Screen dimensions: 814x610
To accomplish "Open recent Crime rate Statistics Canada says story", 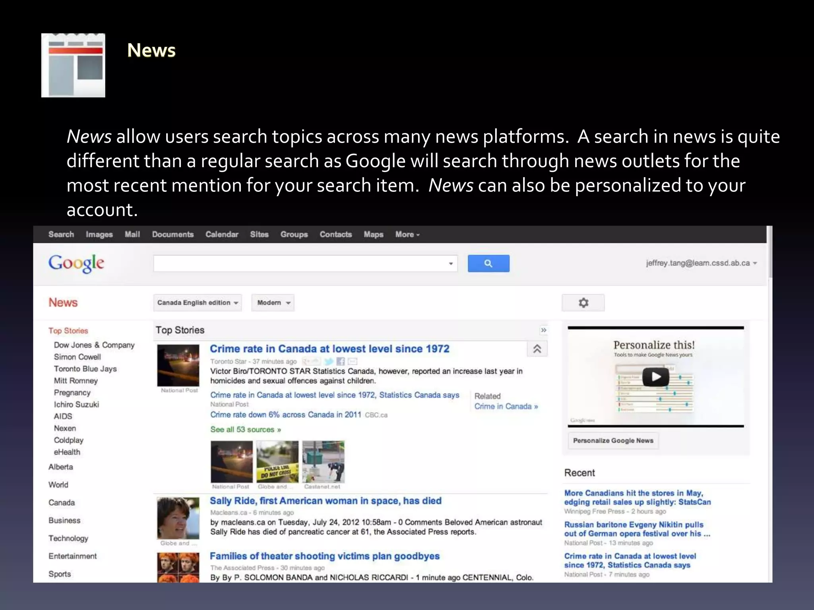I will click(630, 560).
